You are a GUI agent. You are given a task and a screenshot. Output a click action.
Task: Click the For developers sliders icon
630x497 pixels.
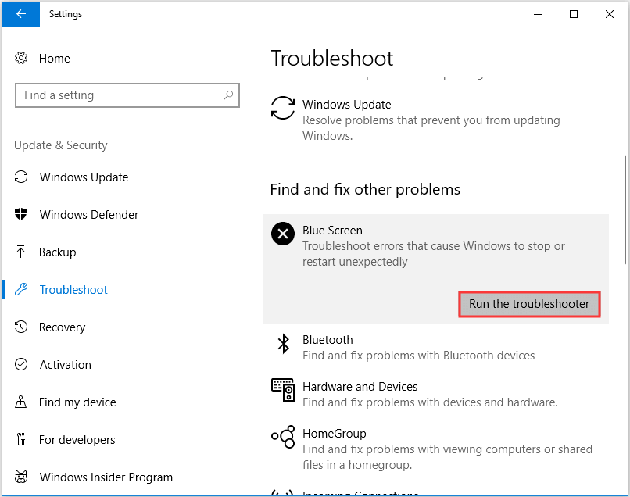tap(21, 440)
